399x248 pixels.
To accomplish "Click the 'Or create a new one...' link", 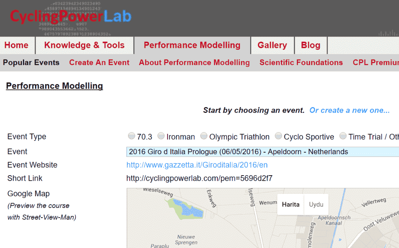I will coord(350,110).
